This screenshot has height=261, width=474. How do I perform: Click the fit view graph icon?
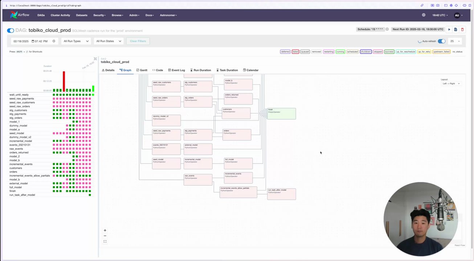[105, 241]
